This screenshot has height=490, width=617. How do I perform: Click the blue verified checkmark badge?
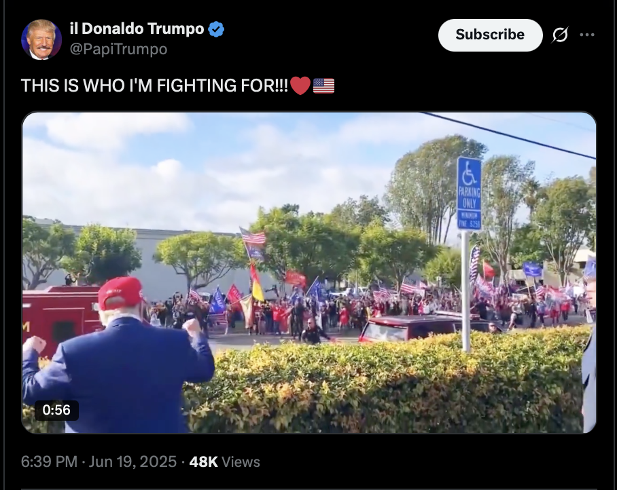216,29
